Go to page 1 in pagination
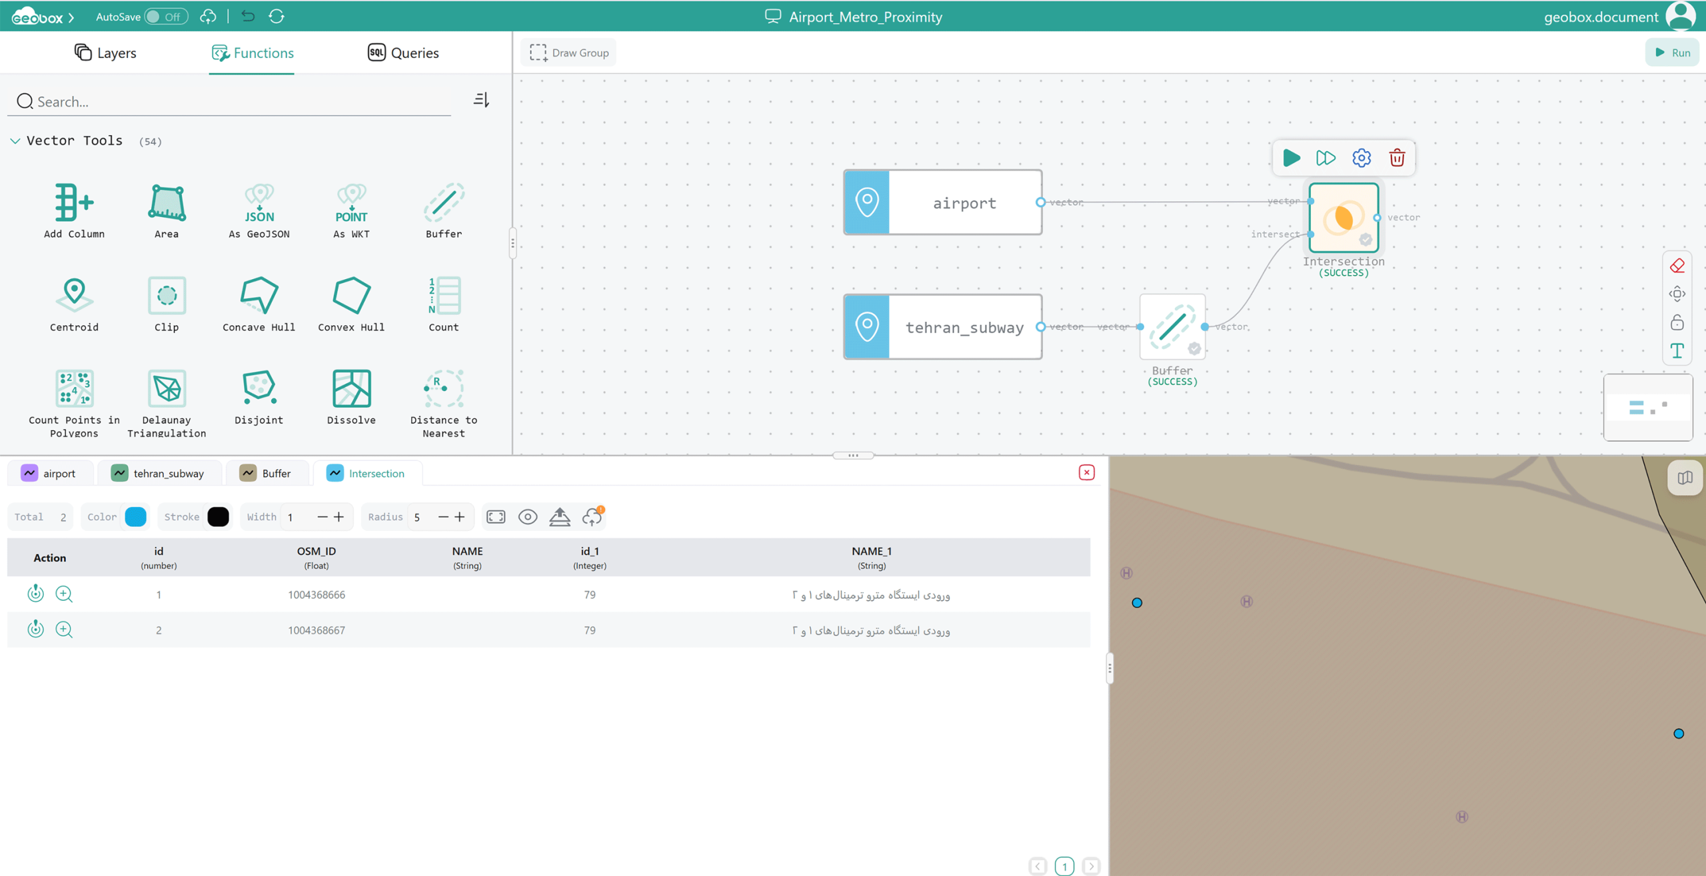 click(1065, 866)
